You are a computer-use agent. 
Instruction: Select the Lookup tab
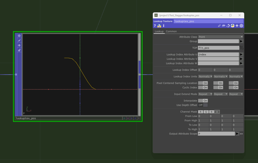click(x=159, y=31)
